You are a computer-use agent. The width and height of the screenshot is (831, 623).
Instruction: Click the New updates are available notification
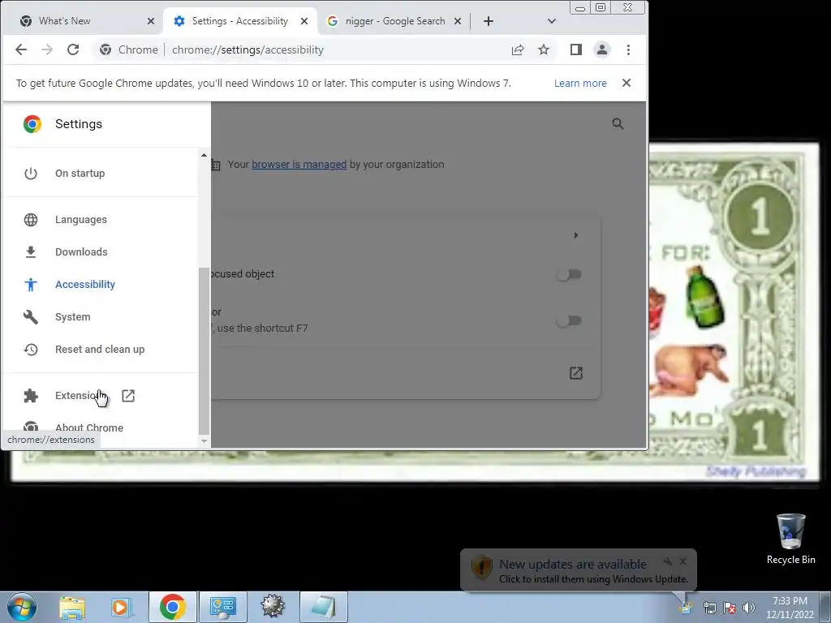click(578, 570)
